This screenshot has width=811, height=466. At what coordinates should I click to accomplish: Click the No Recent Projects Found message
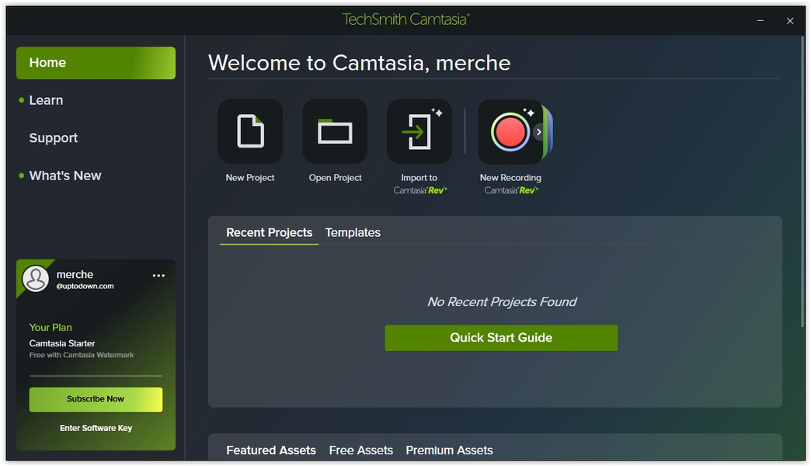(502, 302)
